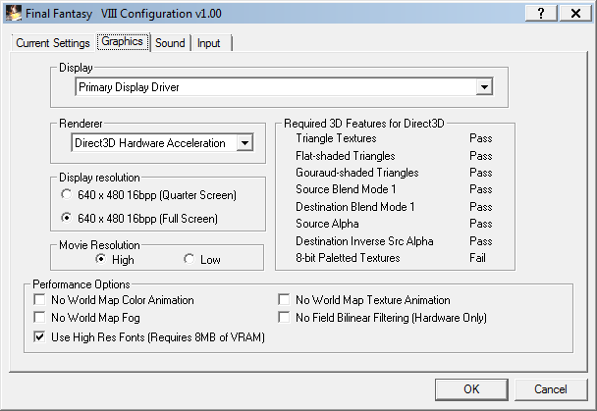Click the question mark help button
Image resolution: width=597 pixels, height=411 pixels.
541,14
